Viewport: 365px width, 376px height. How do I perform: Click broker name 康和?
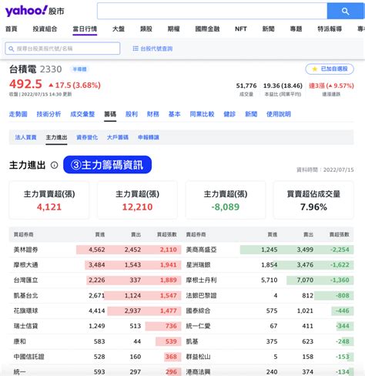click(20, 341)
